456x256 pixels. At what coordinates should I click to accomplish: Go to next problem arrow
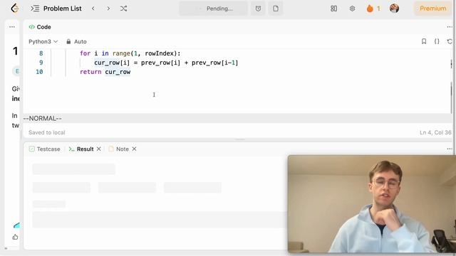tap(108, 9)
